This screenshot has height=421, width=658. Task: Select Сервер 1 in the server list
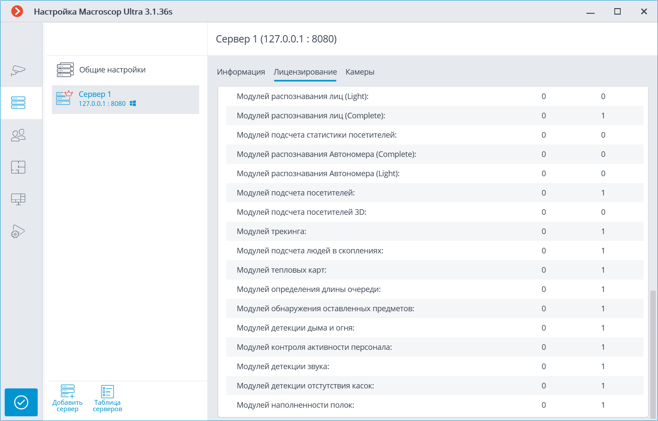[126, 99]
